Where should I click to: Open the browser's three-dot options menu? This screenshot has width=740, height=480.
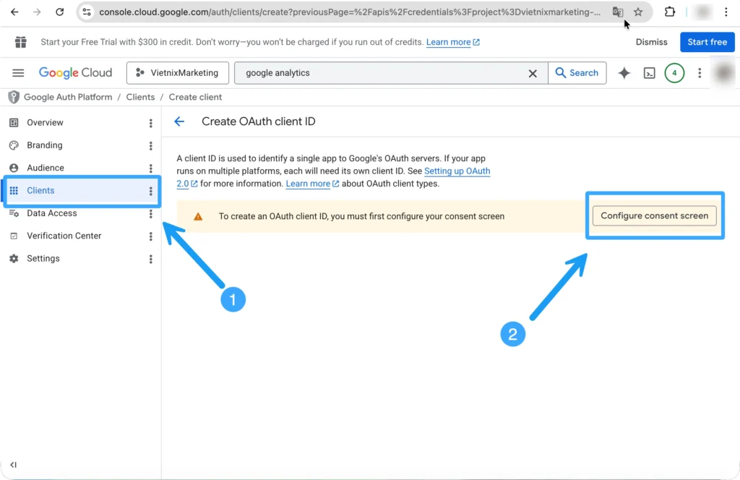(x=726, y=12)
